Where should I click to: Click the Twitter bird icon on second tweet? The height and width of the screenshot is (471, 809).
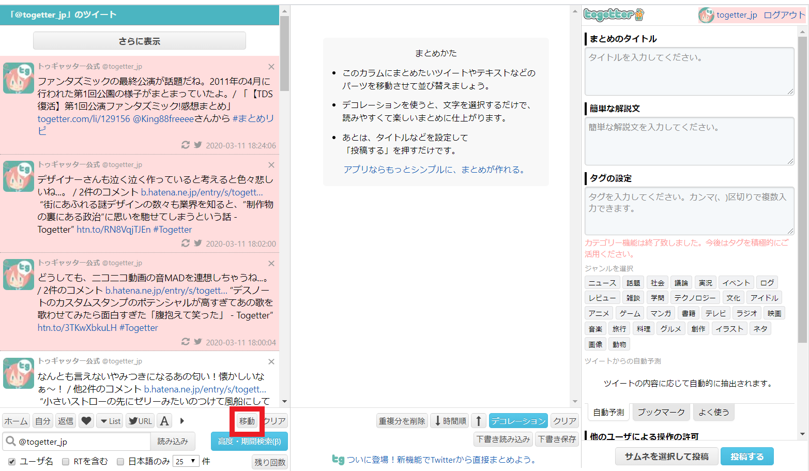(x=197, y=243)
